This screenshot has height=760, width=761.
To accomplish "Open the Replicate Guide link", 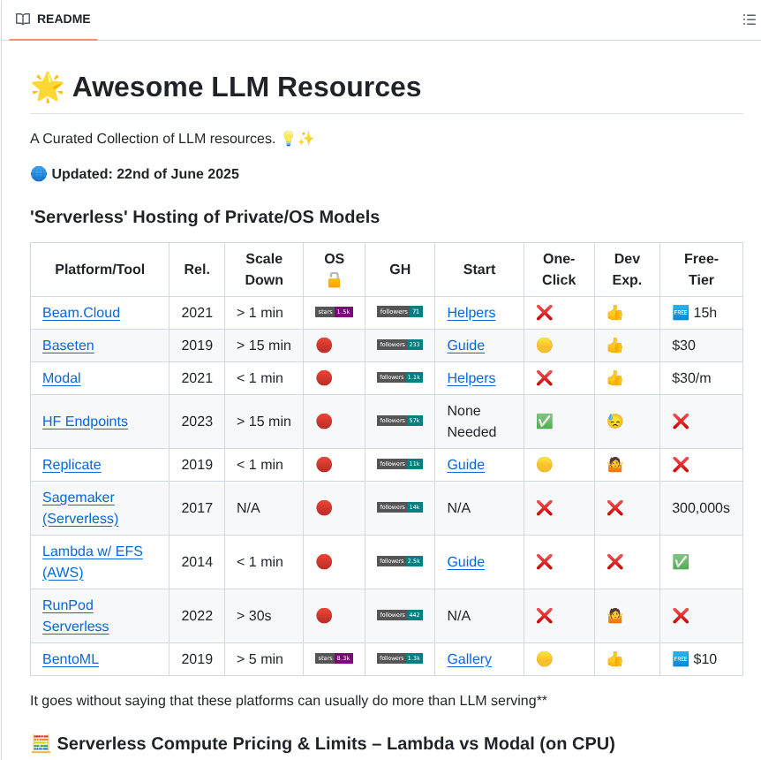I will (465, 464).
